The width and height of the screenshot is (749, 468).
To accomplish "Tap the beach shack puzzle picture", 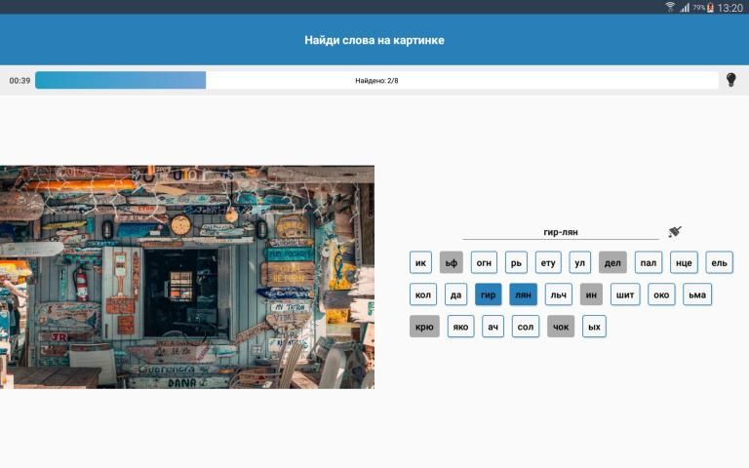I will point(187,277).
